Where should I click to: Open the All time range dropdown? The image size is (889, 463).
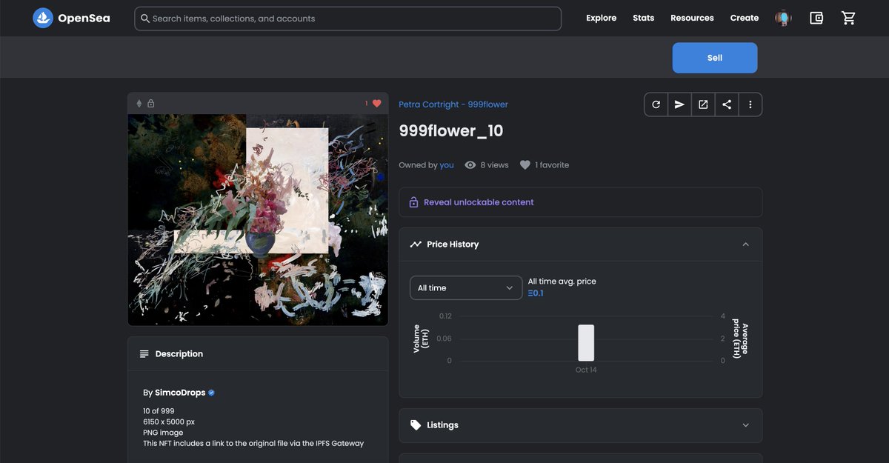[466, 288]
